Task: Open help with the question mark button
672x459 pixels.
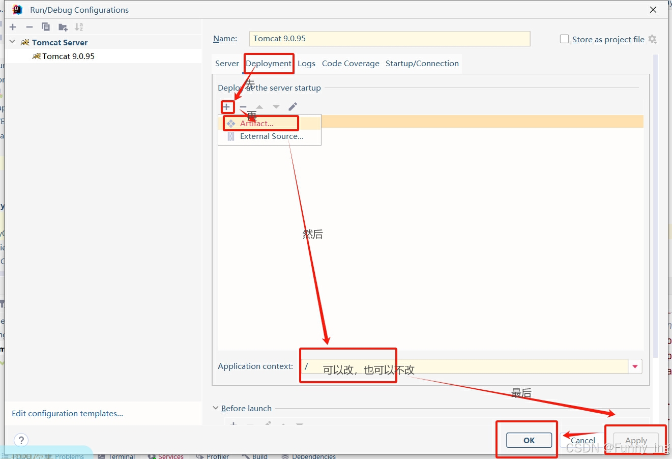Action: click(21, 440)
